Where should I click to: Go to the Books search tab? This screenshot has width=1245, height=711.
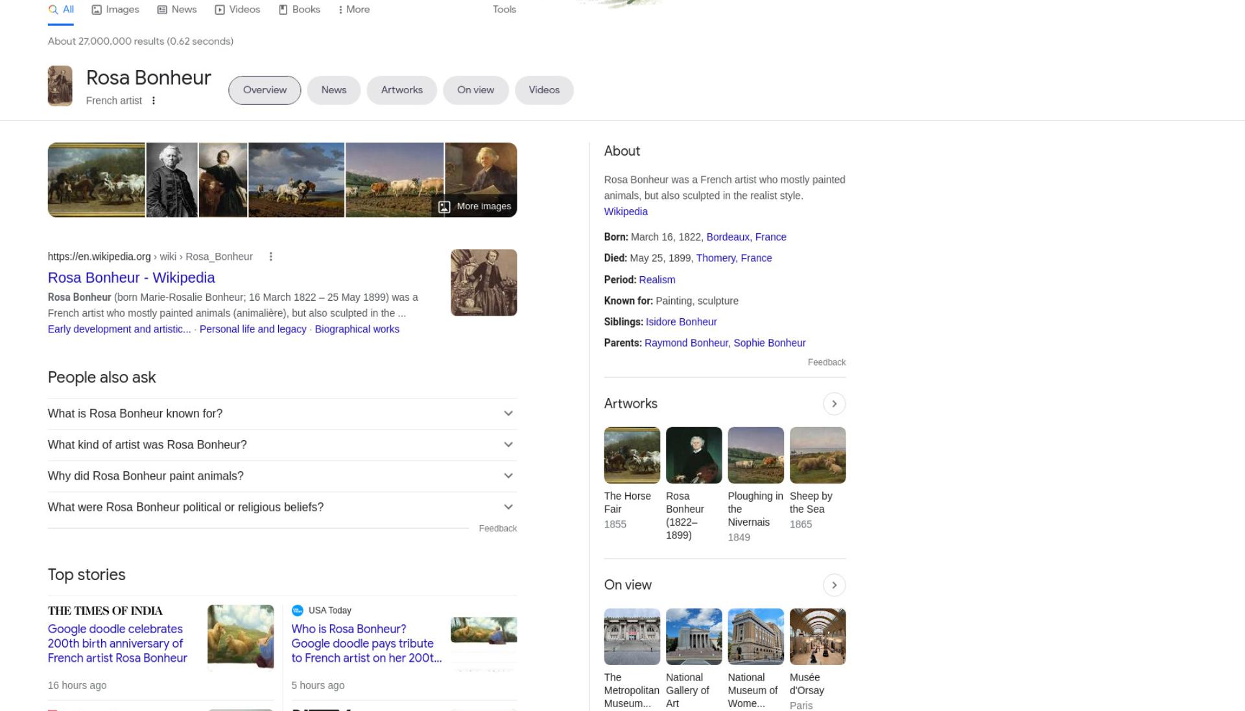coord(300,10)
